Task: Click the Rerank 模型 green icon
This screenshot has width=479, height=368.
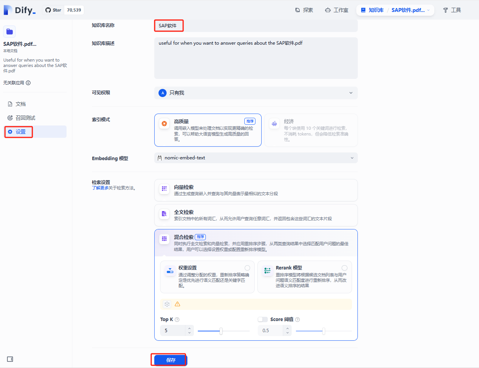Action: click(267, 271)
